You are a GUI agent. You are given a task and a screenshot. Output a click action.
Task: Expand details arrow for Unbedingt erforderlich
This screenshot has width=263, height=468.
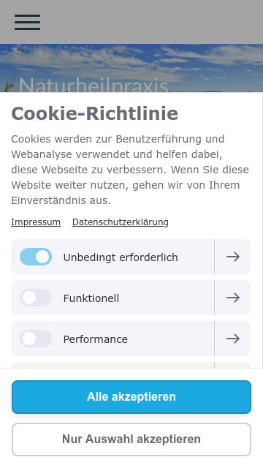tap(232, 257)
